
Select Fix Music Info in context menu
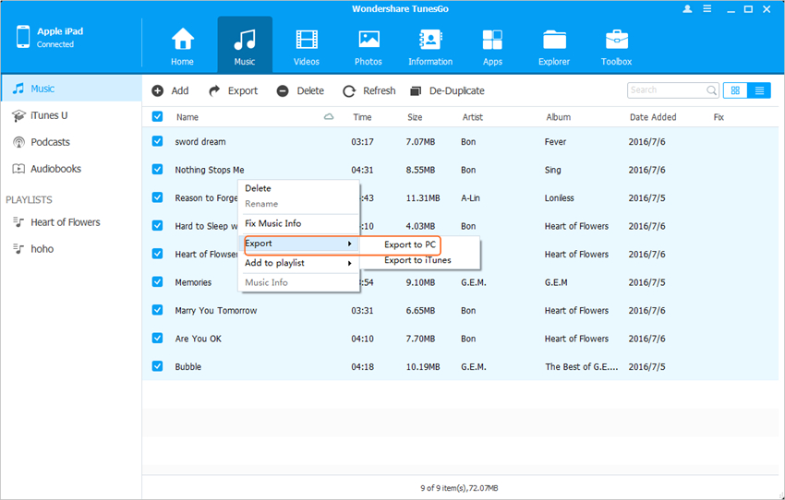[273, 223]
